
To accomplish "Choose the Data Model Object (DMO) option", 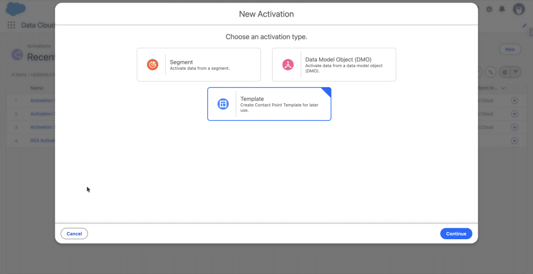I will pyautogui.click(x=334, y=65).
